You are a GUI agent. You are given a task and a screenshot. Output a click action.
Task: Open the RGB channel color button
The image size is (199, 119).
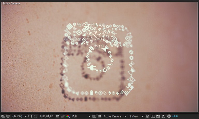coord(68,116)
